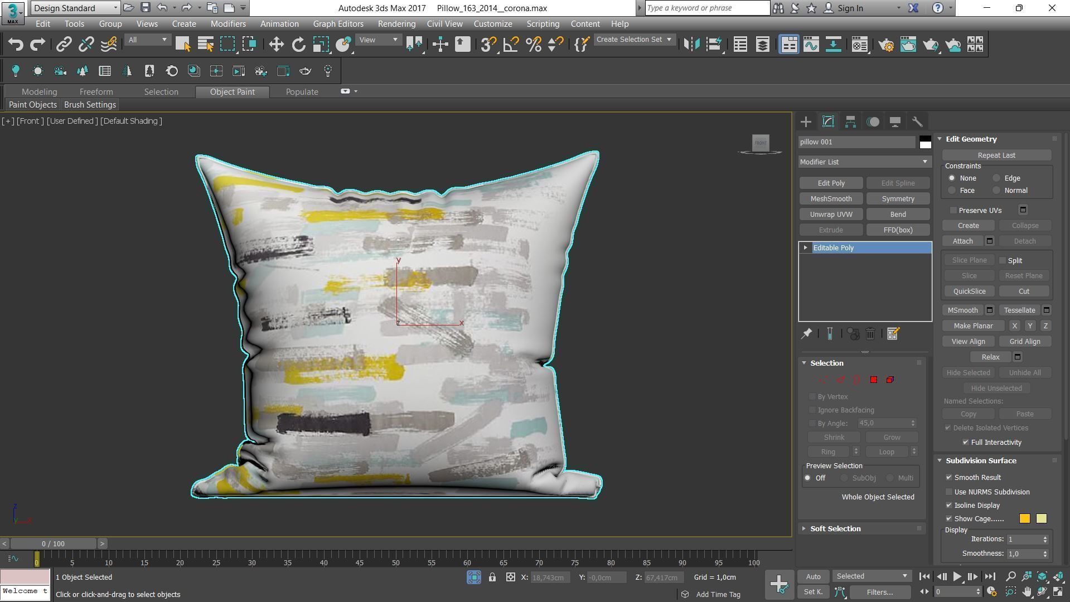Click the Undo arrow in main toolbar
The width and height of the screenshot is (1070, 602).
(x=16, y=45)
